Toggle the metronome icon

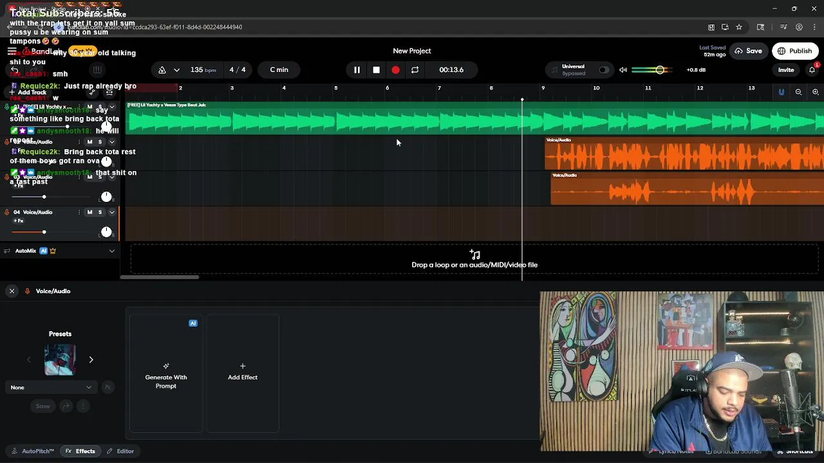tap(162, 69)
